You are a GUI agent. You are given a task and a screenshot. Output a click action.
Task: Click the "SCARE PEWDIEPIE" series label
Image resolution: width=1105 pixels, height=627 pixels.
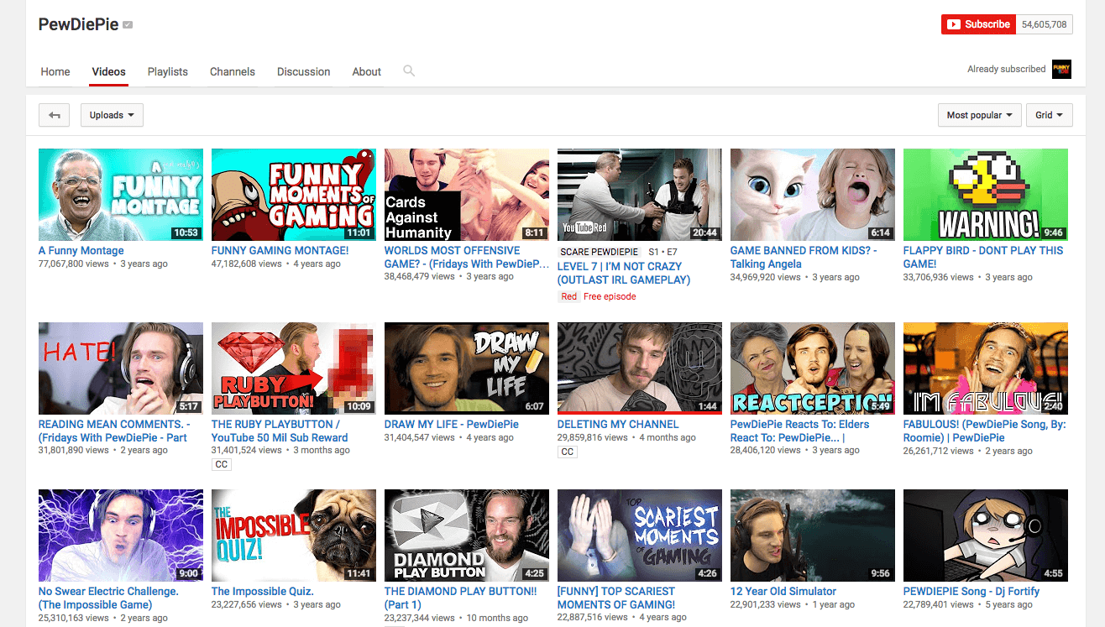point(599,252)
